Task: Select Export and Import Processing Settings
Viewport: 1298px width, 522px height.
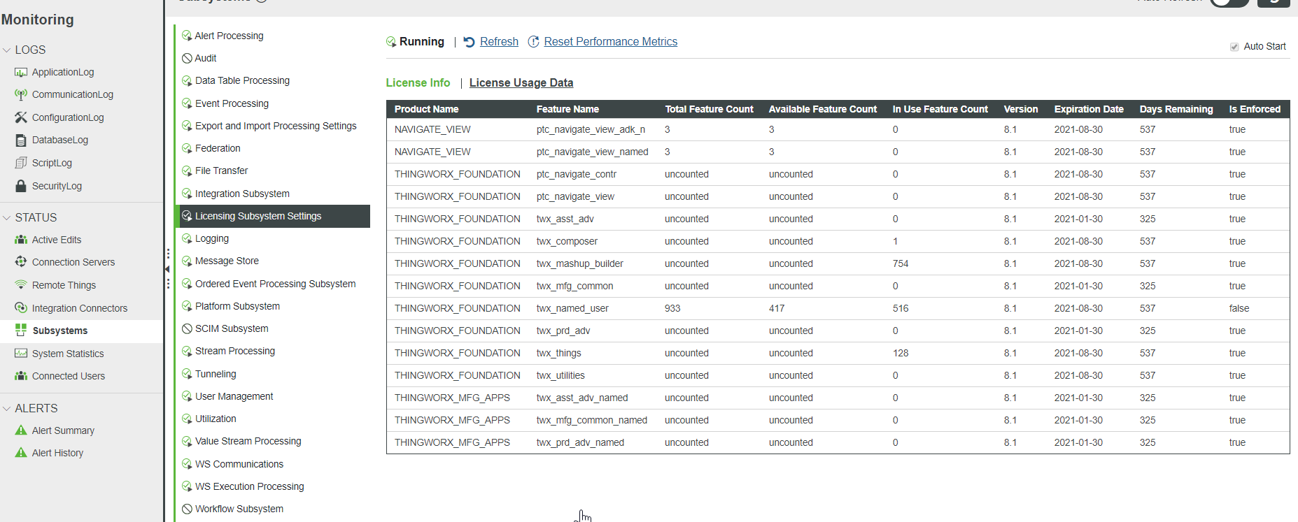Action: point(276,126)
